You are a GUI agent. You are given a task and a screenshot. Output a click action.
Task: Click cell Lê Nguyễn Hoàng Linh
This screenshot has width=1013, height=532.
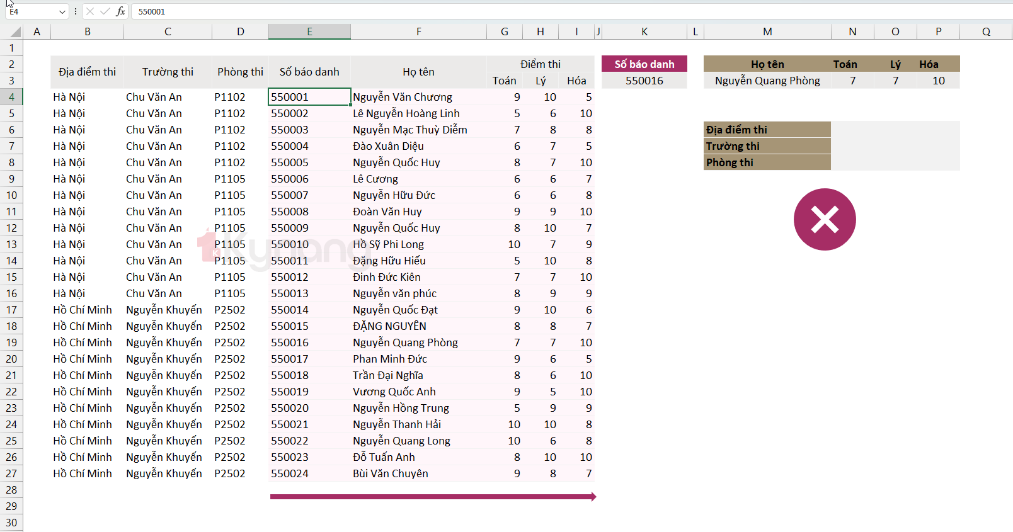pyautogui.click(x=418, y=113)
